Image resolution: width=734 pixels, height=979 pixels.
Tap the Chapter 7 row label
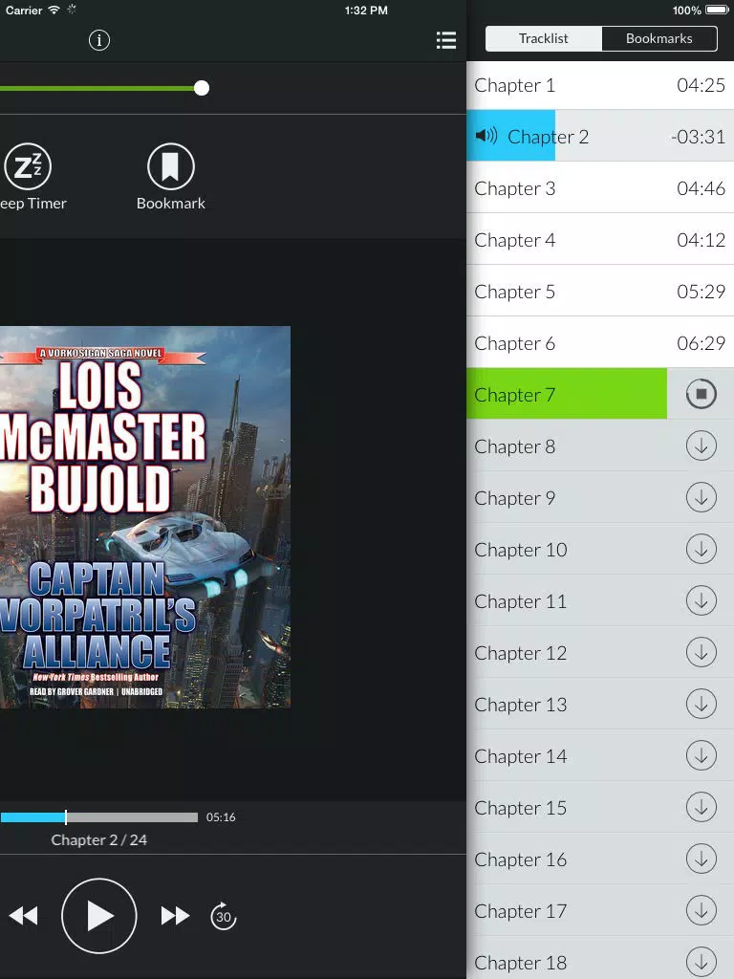[515, 395]
